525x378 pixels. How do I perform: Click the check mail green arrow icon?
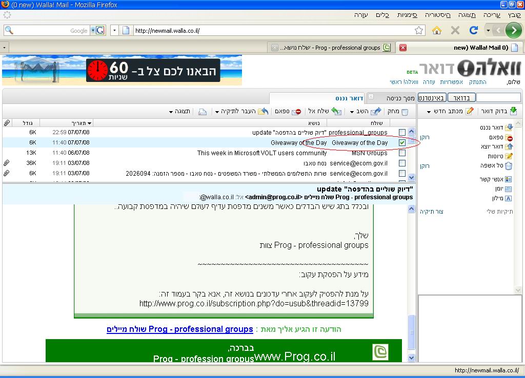(x=513, y=111)
